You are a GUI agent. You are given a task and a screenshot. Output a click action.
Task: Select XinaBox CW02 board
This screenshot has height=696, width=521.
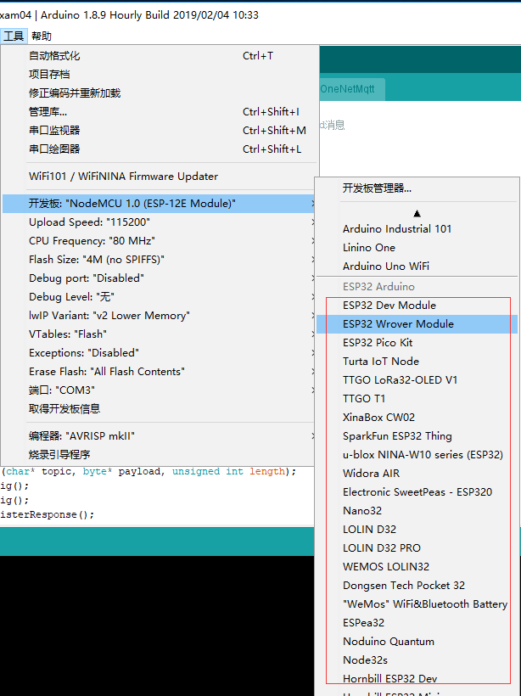point(417,418)
